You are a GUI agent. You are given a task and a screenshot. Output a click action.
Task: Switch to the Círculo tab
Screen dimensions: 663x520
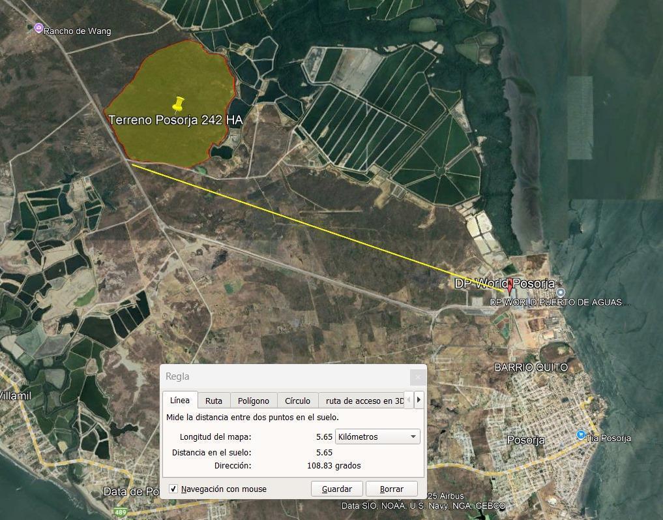click(x=298, y=401)
